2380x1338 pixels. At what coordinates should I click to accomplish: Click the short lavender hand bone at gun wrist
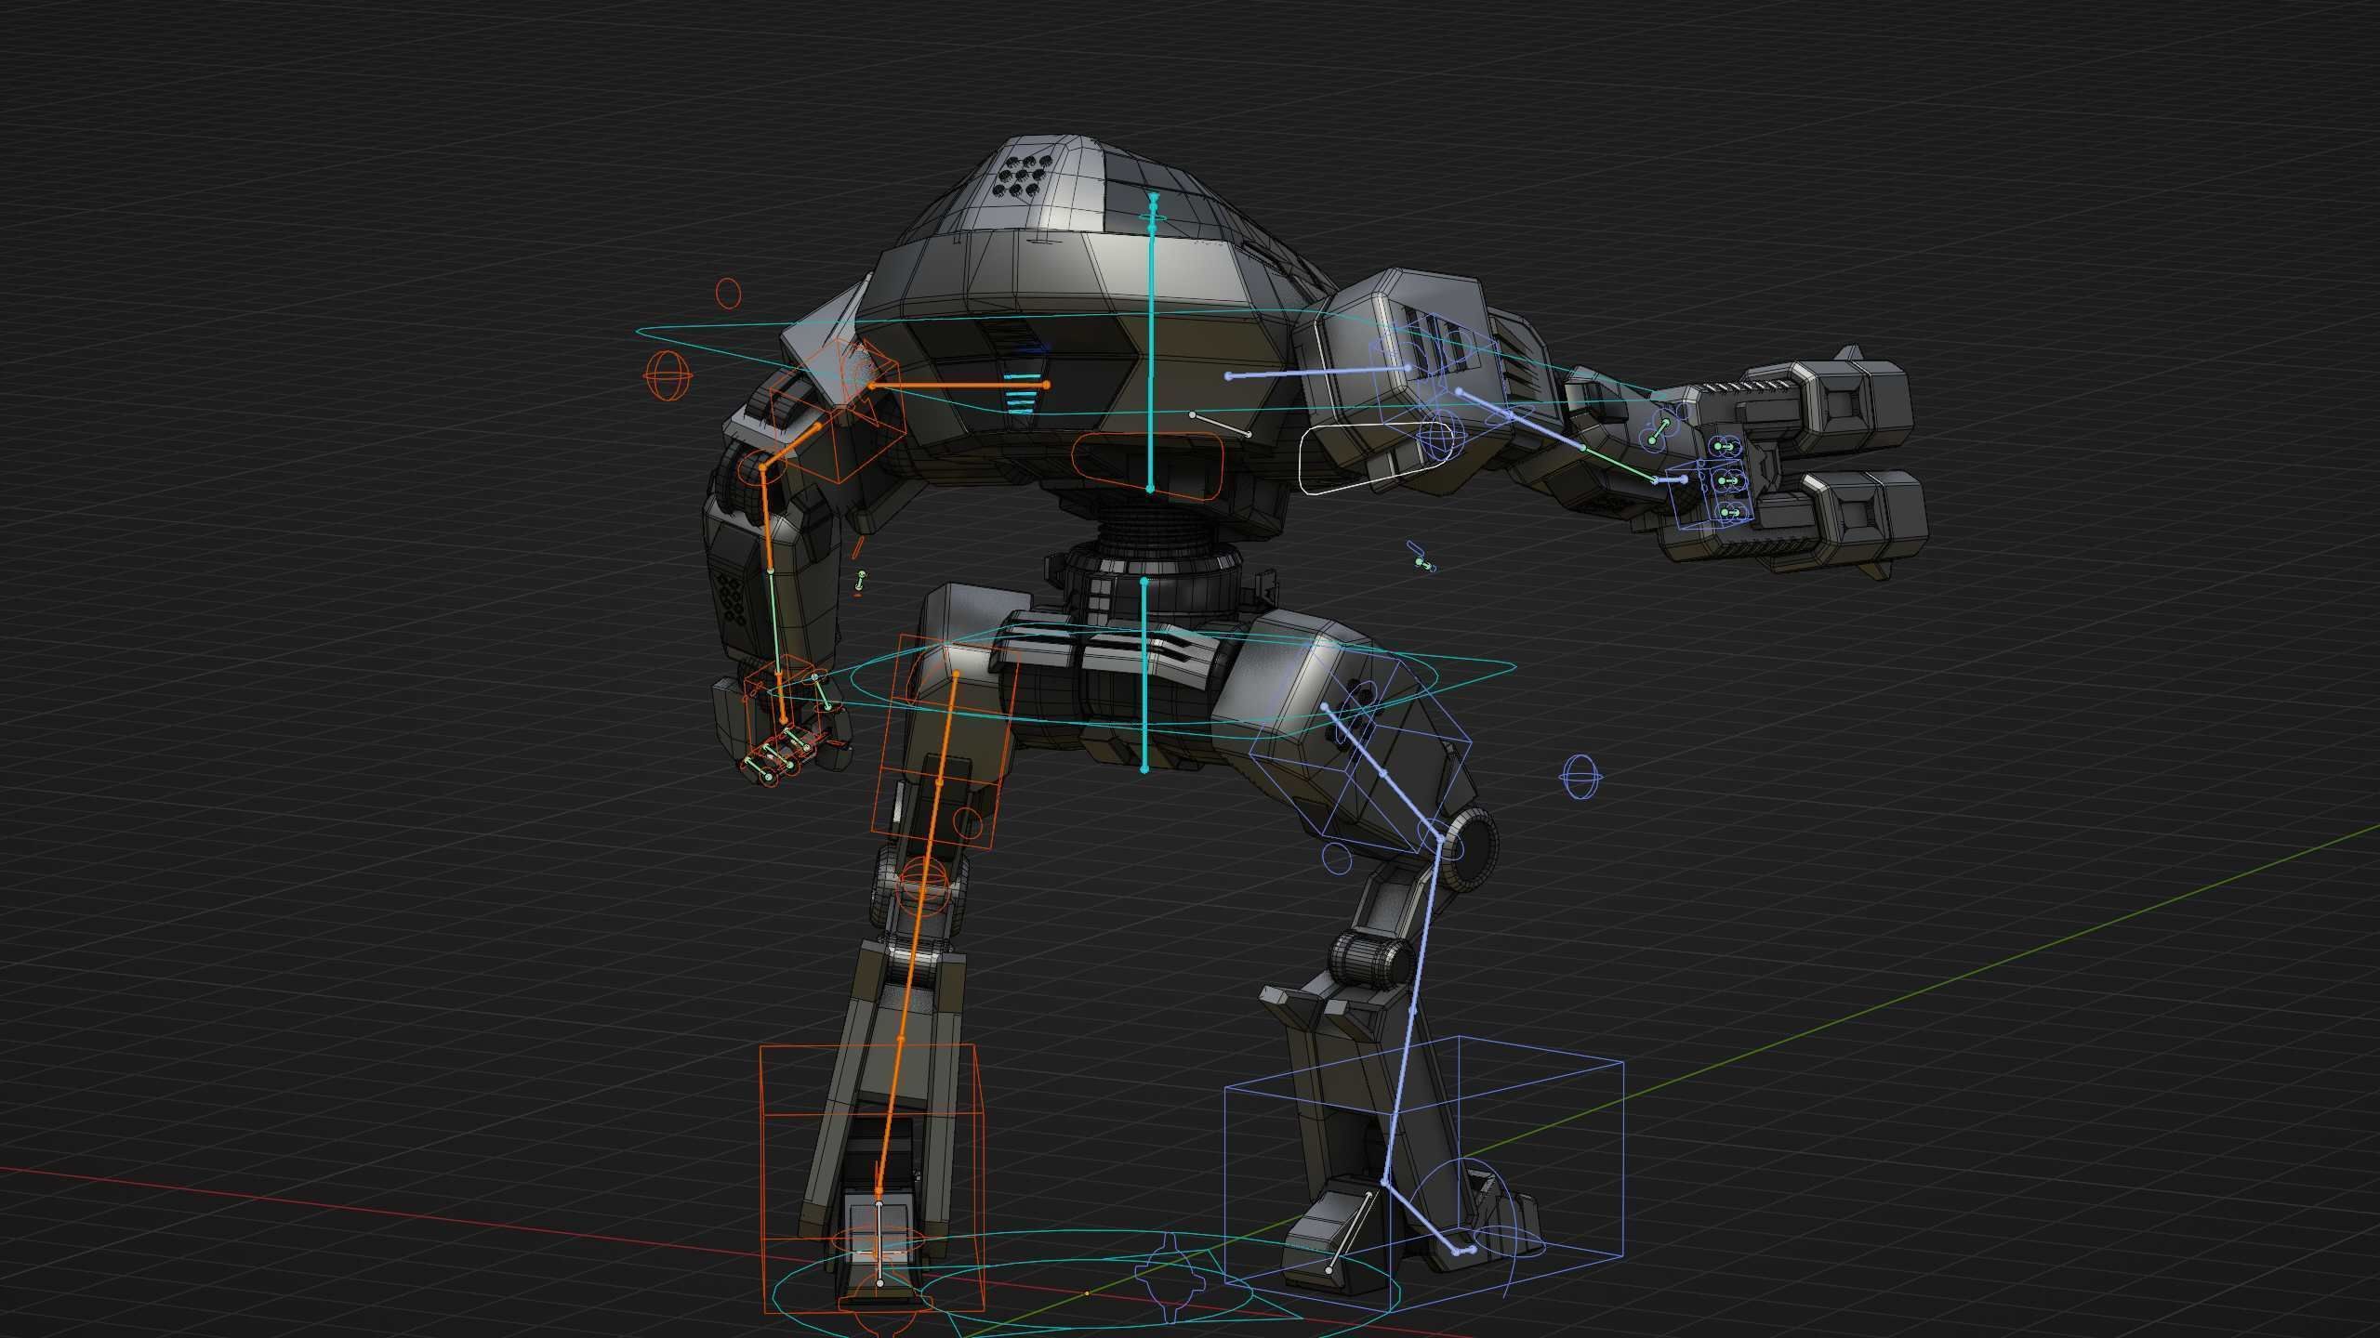(1671, 479)
